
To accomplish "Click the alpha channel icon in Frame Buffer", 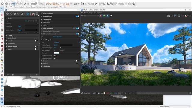I will (x=111, y=16).
